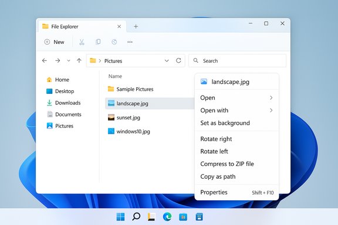This screenshot has width=338, height=225.
Task: Open the Windows Start menu
Action: (120, 217)
